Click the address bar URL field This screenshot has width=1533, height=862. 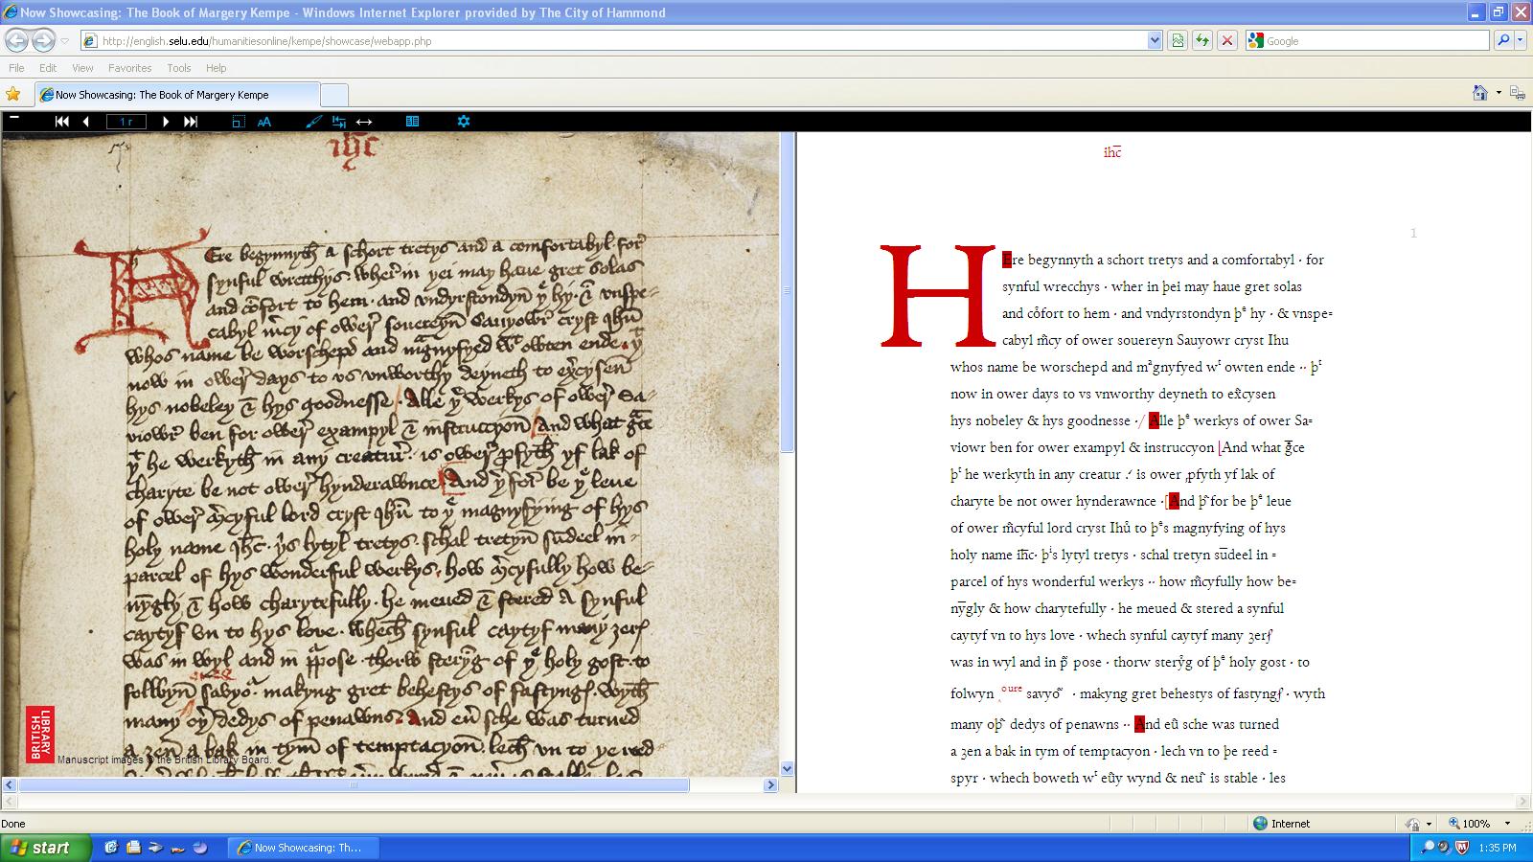623,41
